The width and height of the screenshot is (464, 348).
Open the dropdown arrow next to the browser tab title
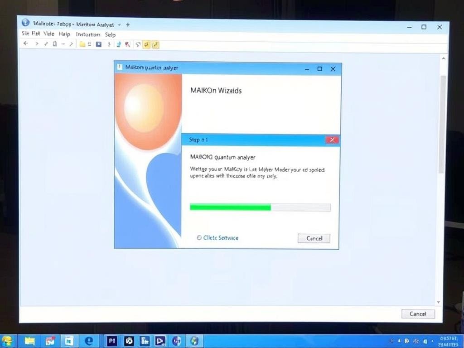[x=119, y=25]
